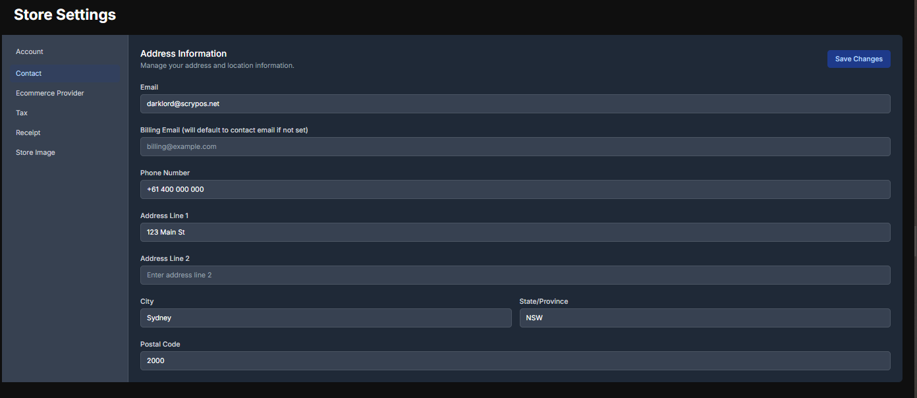Open the Store Image section
Screen dimensions: 917x398
point(36,152)
